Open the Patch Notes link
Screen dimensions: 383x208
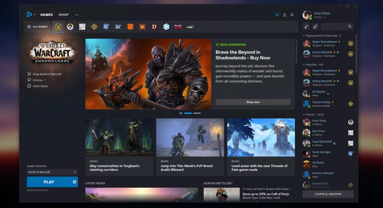click(37, 86)
